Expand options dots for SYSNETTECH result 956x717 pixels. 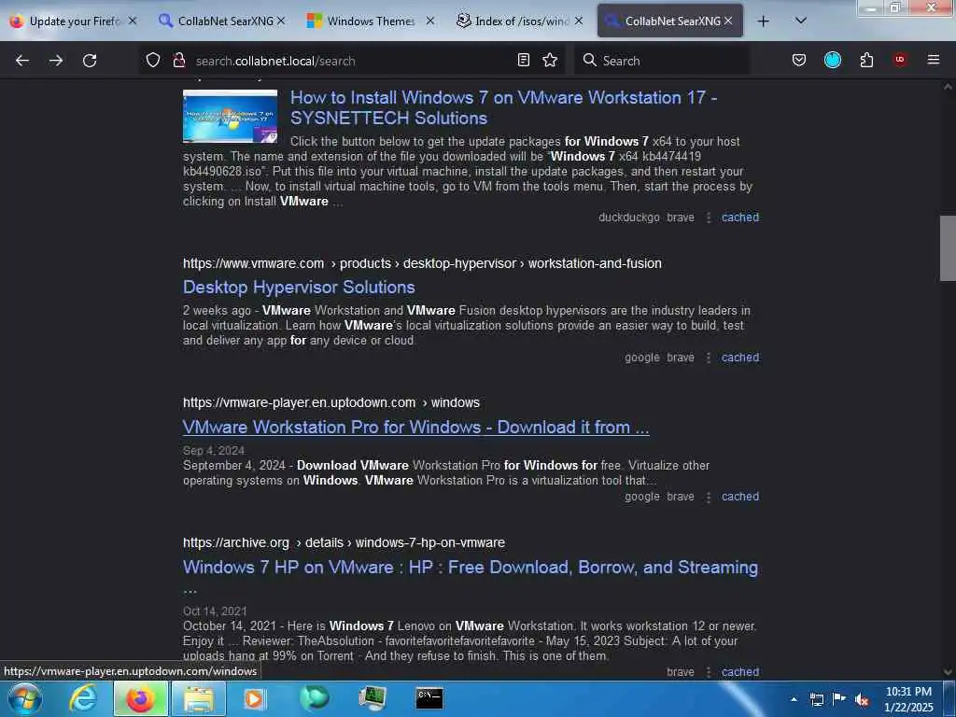[709, 218]
